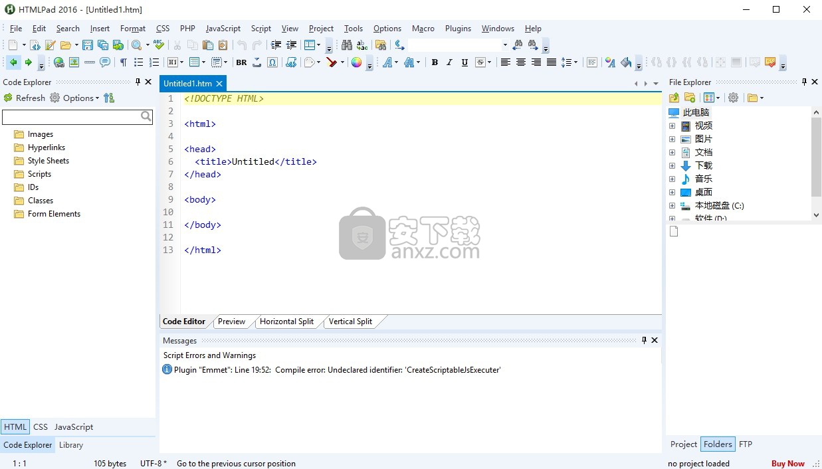Open the Plugins menu

coord(458,29)
